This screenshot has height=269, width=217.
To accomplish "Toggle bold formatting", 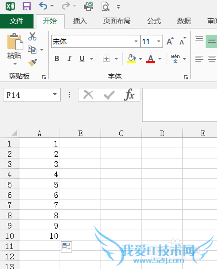I will click(x=57, y=59).
